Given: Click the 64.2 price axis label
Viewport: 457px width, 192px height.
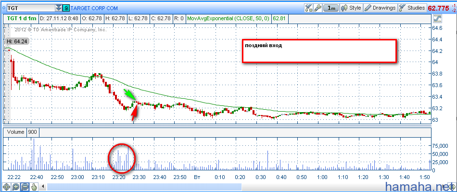Looking at the screenshot, I should pyautogui.click(x=437, y=51).
